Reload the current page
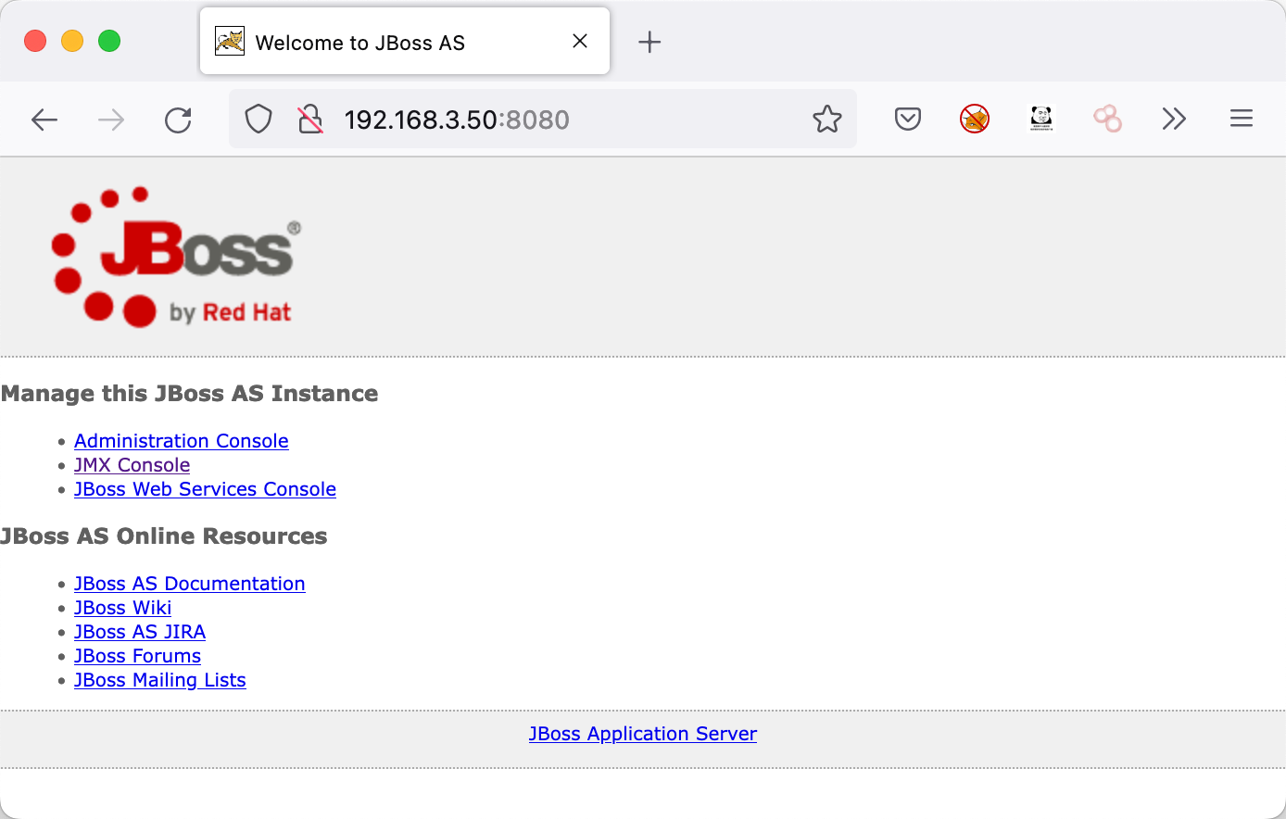1286x819 pixels. [178, 120]
